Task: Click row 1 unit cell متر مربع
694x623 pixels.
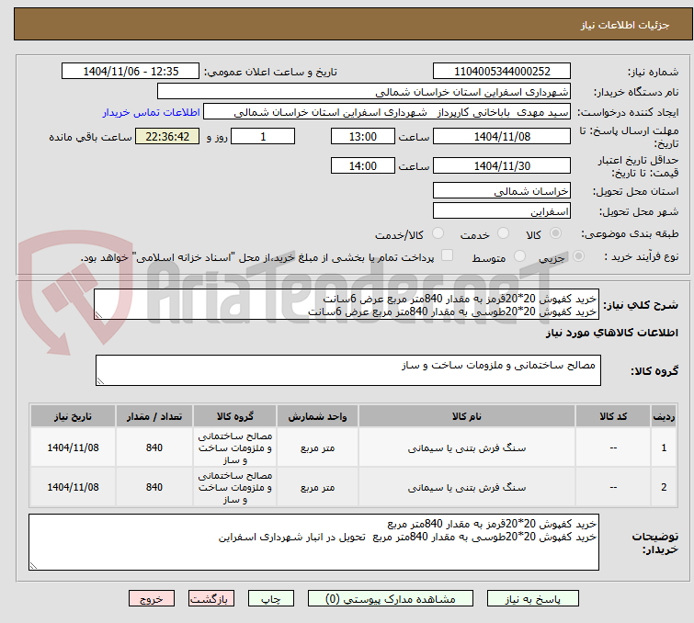Action: [x=317, y=447]
